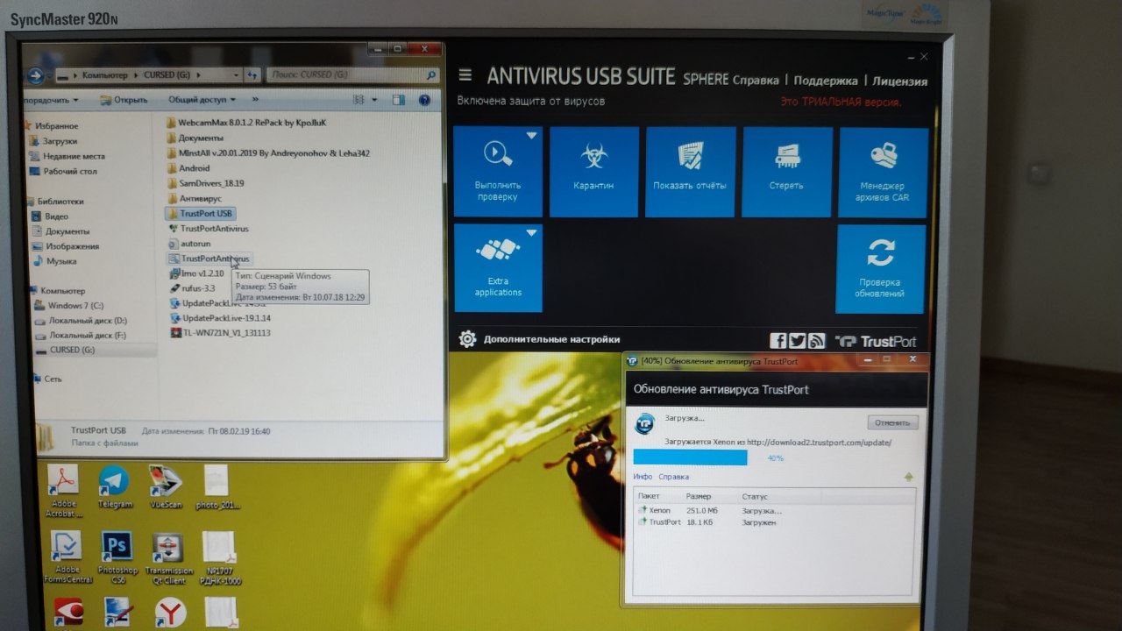Click the Facebook icon in antivirus footer
This screenshot has width=1122, height=631.
click(x=778, y=341)
